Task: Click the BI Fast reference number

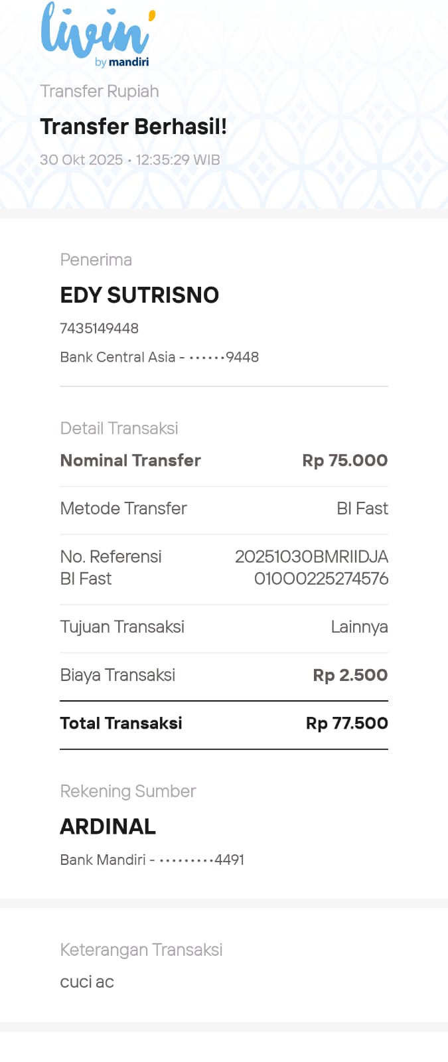Action: coord(311,568)
